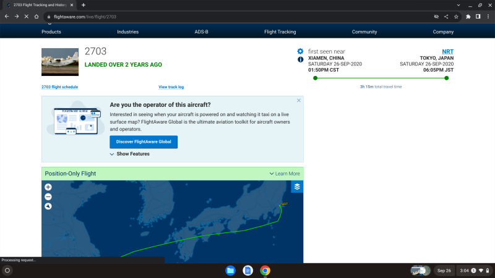Open the map layers selector
Screen dimensions: 495x278
point(297,187)
